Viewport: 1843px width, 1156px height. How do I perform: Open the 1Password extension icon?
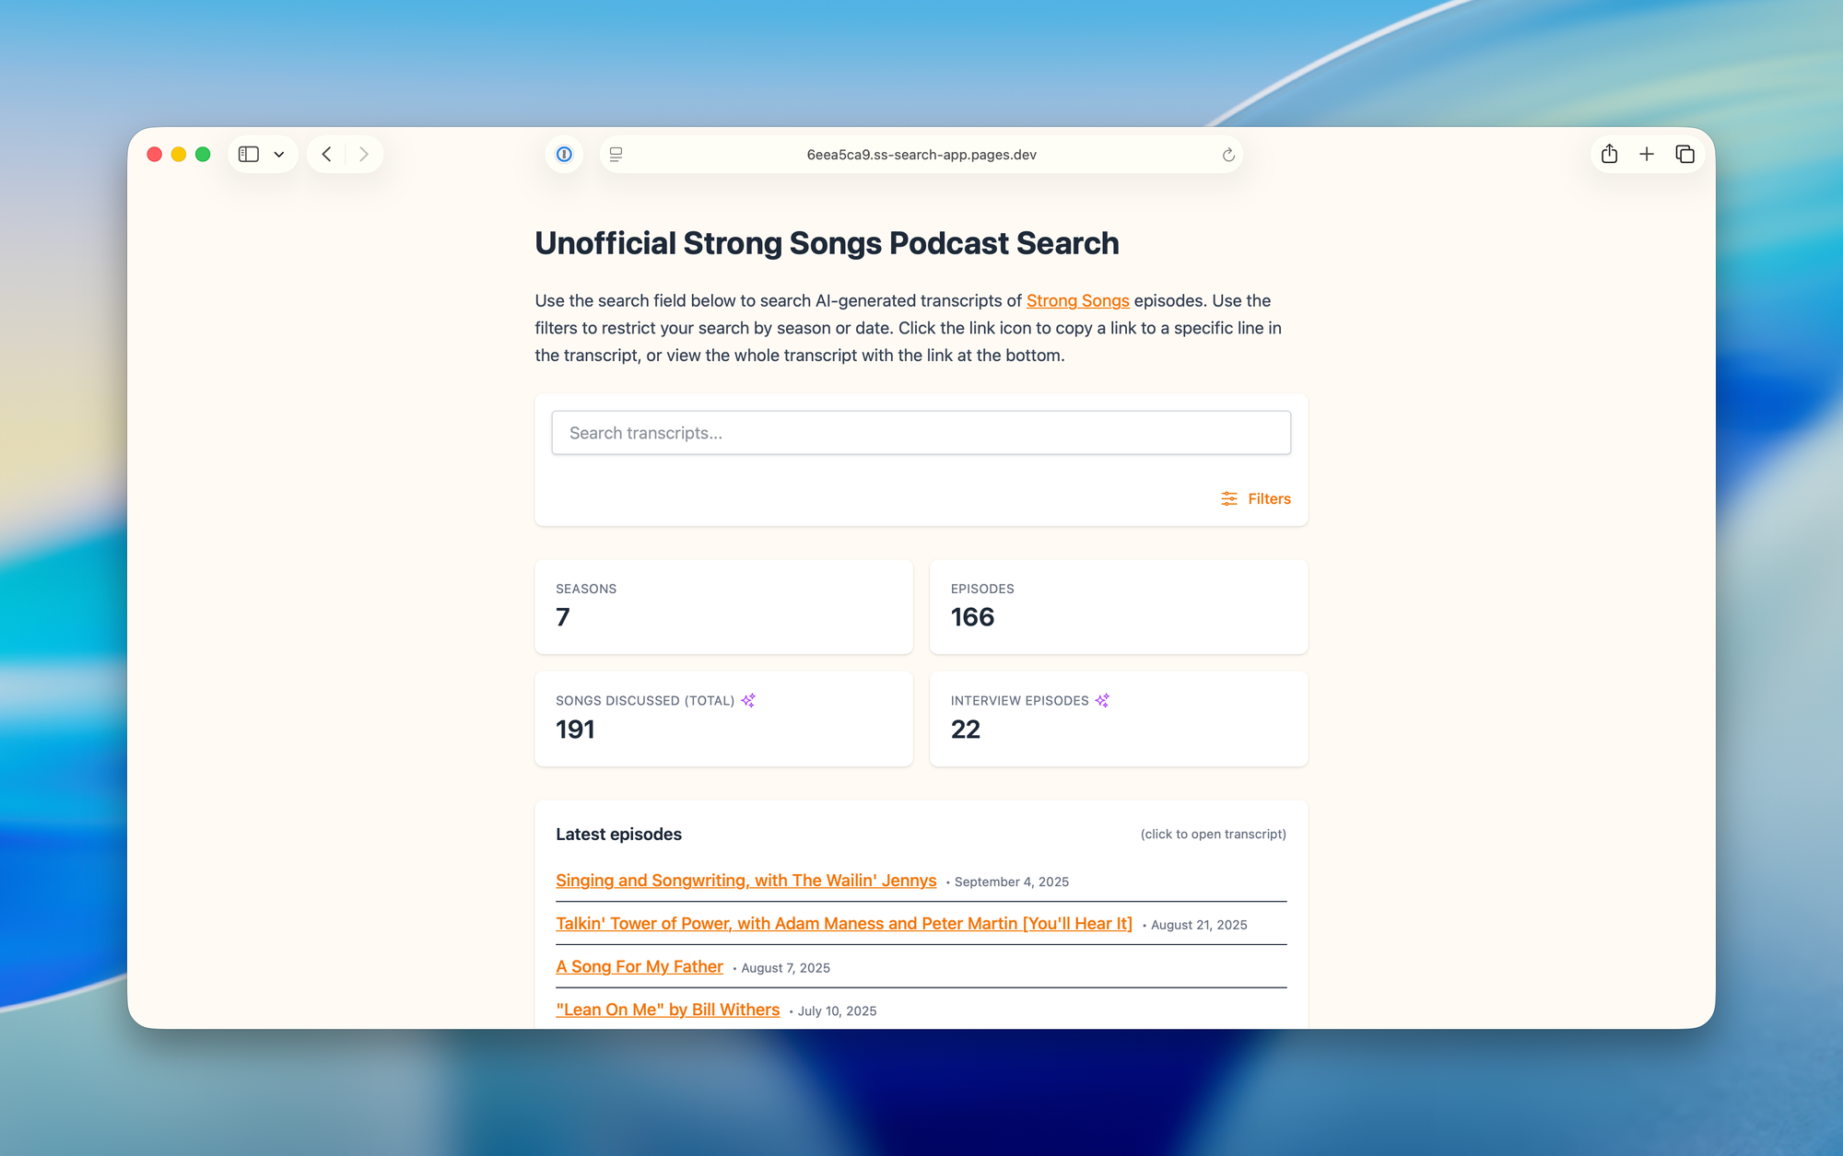(564, 155)
